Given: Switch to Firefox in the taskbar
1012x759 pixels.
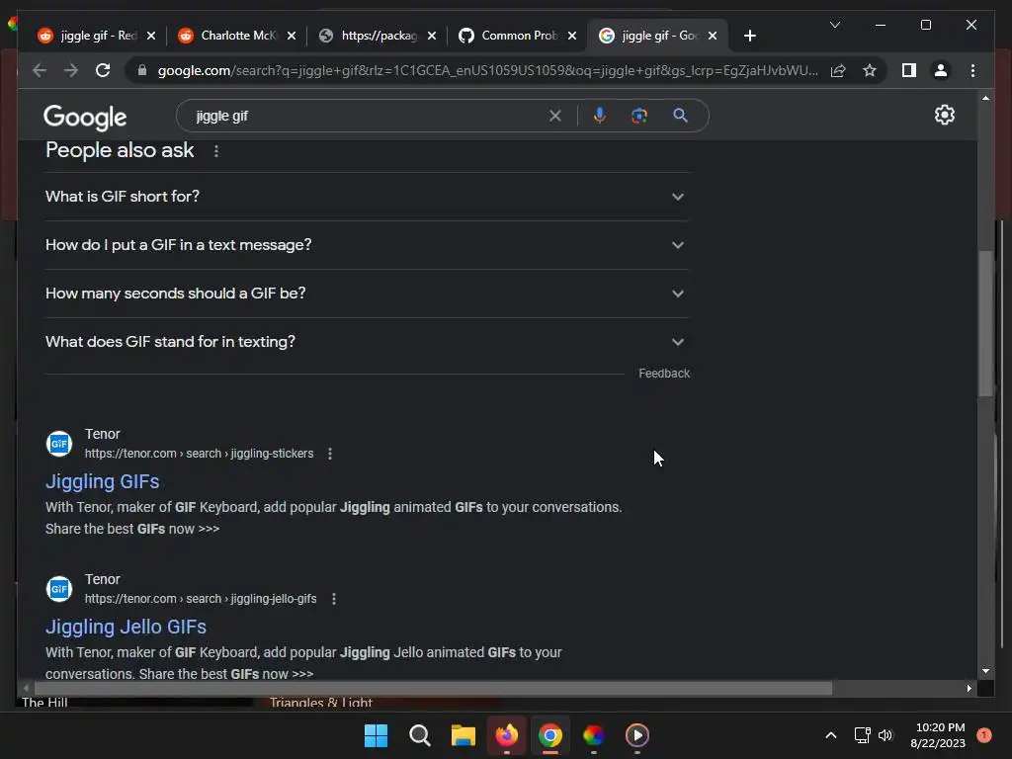Looking at the screenshot, I should coord(507,735).
